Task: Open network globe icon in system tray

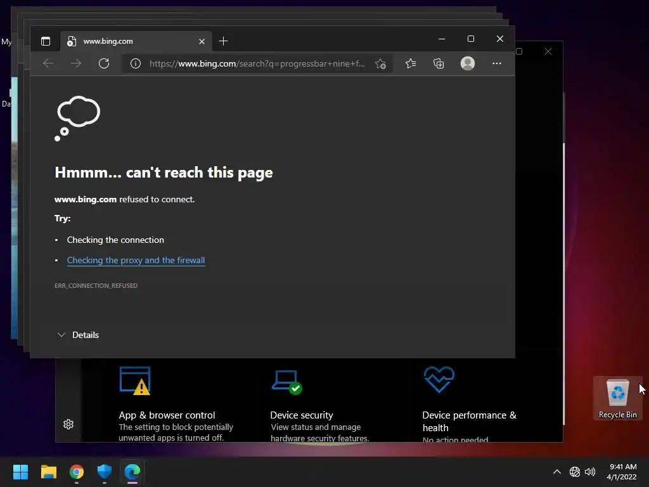Action: 574,472
